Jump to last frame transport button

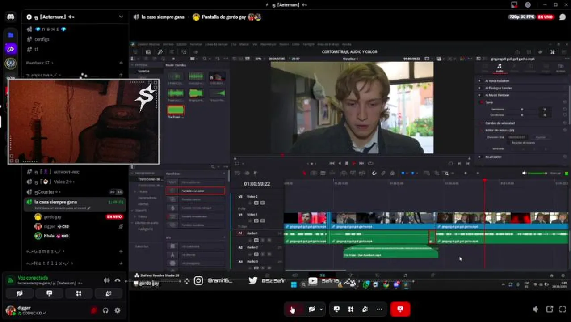[361, 163]
